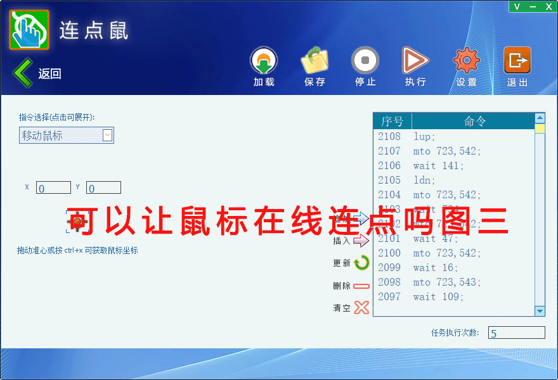Open 设置 settings gear icon
558x380 pixels.
click(x=467, y=60)
